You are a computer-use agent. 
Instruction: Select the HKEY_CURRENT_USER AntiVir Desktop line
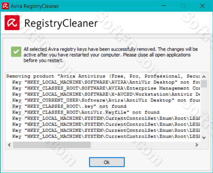click(x=106, y=100)
